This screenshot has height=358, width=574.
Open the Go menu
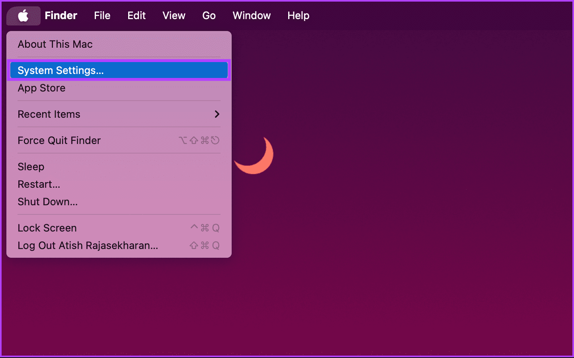click(209, 16)
